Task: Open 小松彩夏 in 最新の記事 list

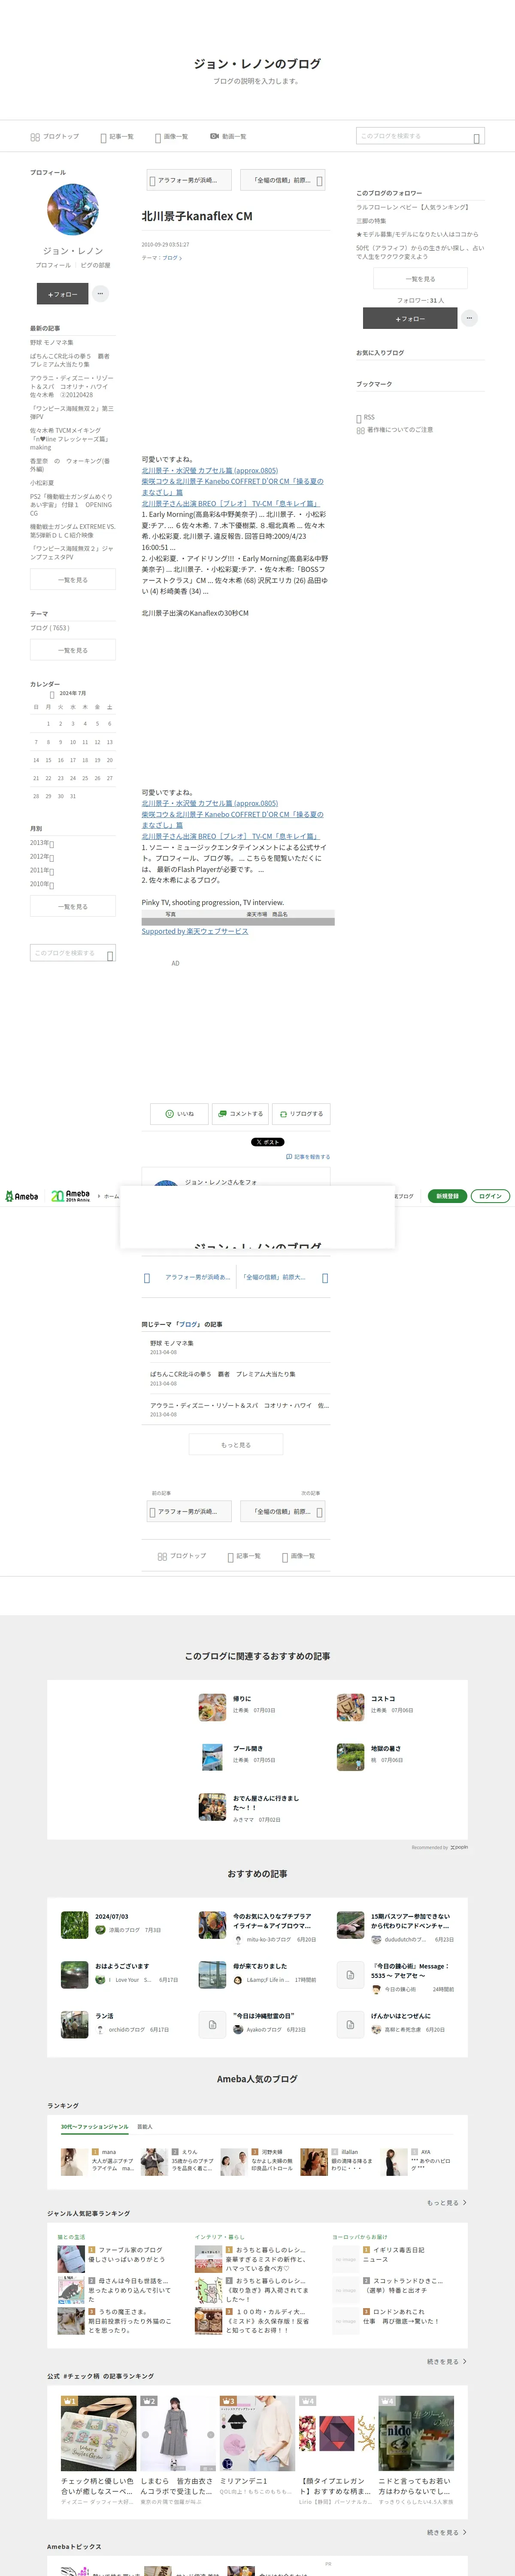Action: coord(42,483)
